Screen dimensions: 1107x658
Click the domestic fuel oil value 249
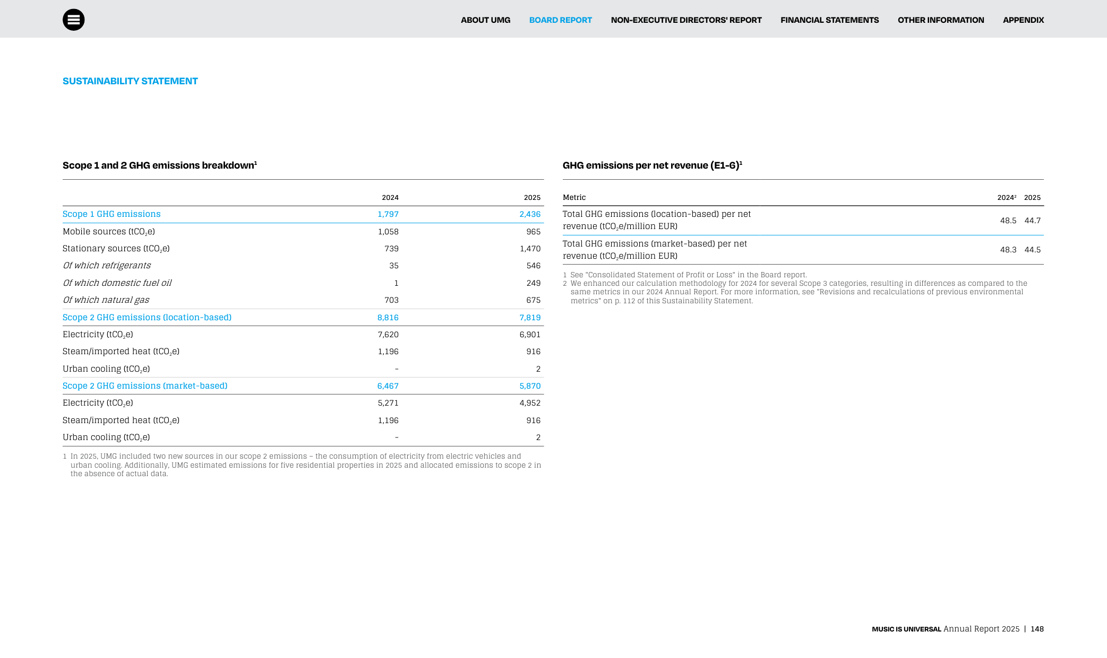[x=534, y=283]
